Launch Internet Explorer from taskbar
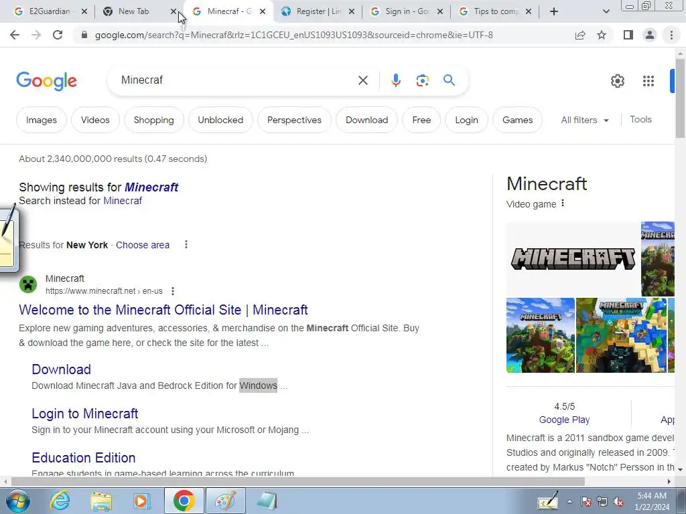Screen dimensions: 686x514 pos(60,501)
